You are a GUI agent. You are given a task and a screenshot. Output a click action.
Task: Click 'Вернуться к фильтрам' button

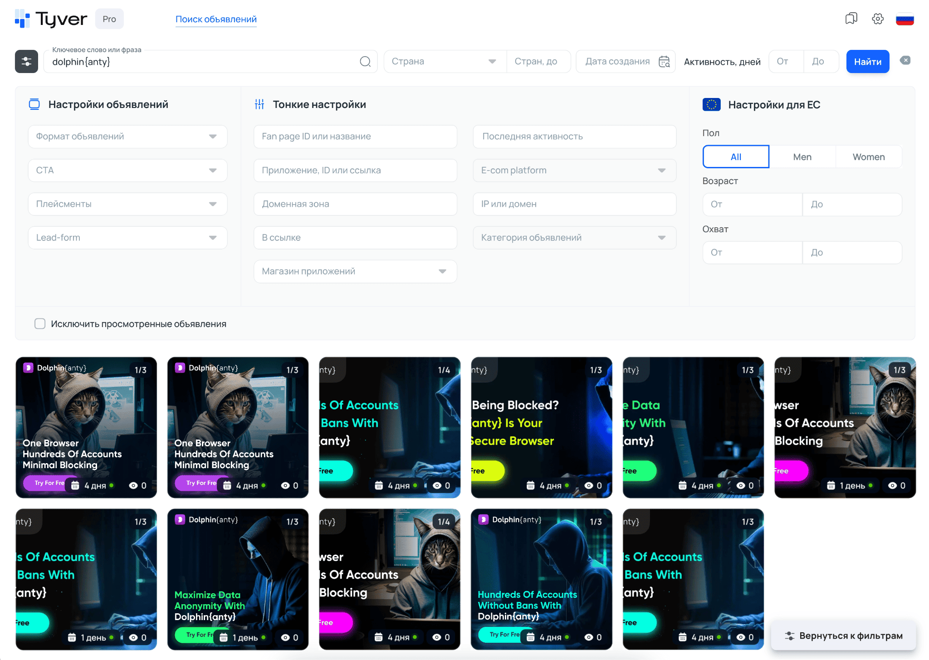pyautogui.click(x=844, y=636)
